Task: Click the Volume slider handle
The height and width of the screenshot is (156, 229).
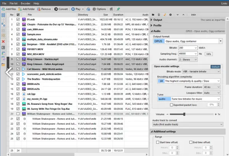Action: [x=184, y=114]
